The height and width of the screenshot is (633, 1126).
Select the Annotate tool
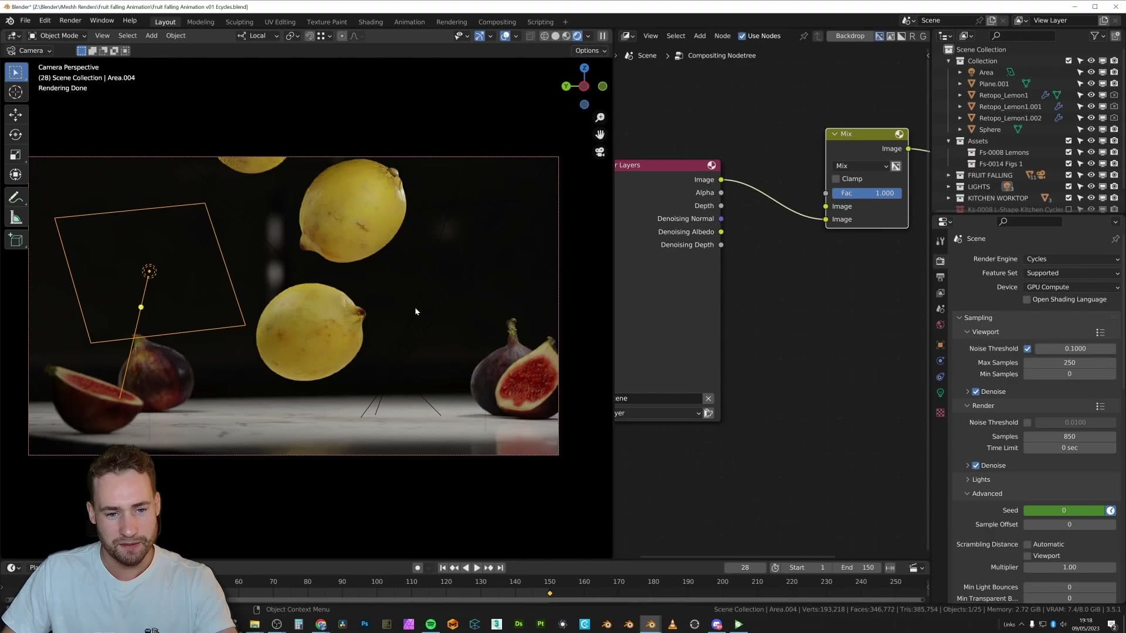16,198
